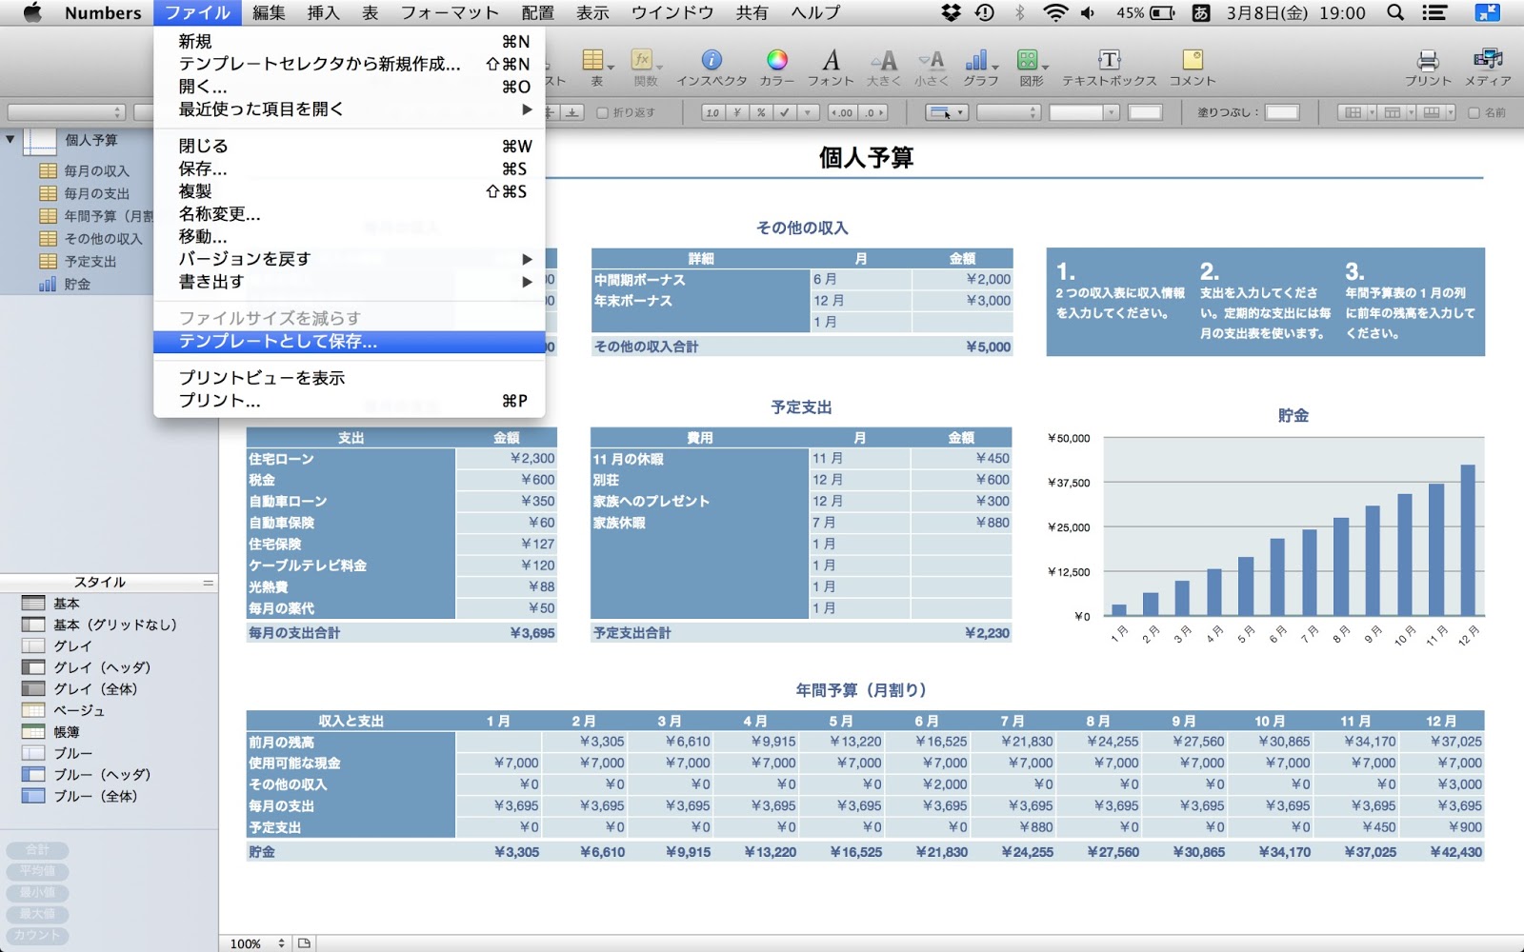Open the 塗りつぶし fill color well
This screenshot has height=952, width=1524.
click(x=1282, y=112)
